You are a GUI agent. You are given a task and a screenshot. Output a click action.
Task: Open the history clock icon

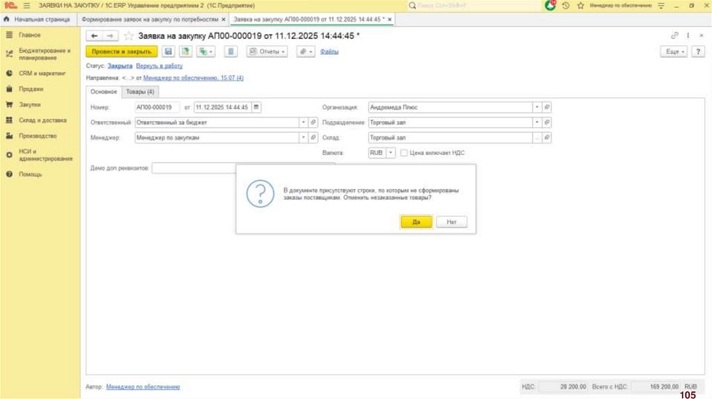click(x=565, y=6)
